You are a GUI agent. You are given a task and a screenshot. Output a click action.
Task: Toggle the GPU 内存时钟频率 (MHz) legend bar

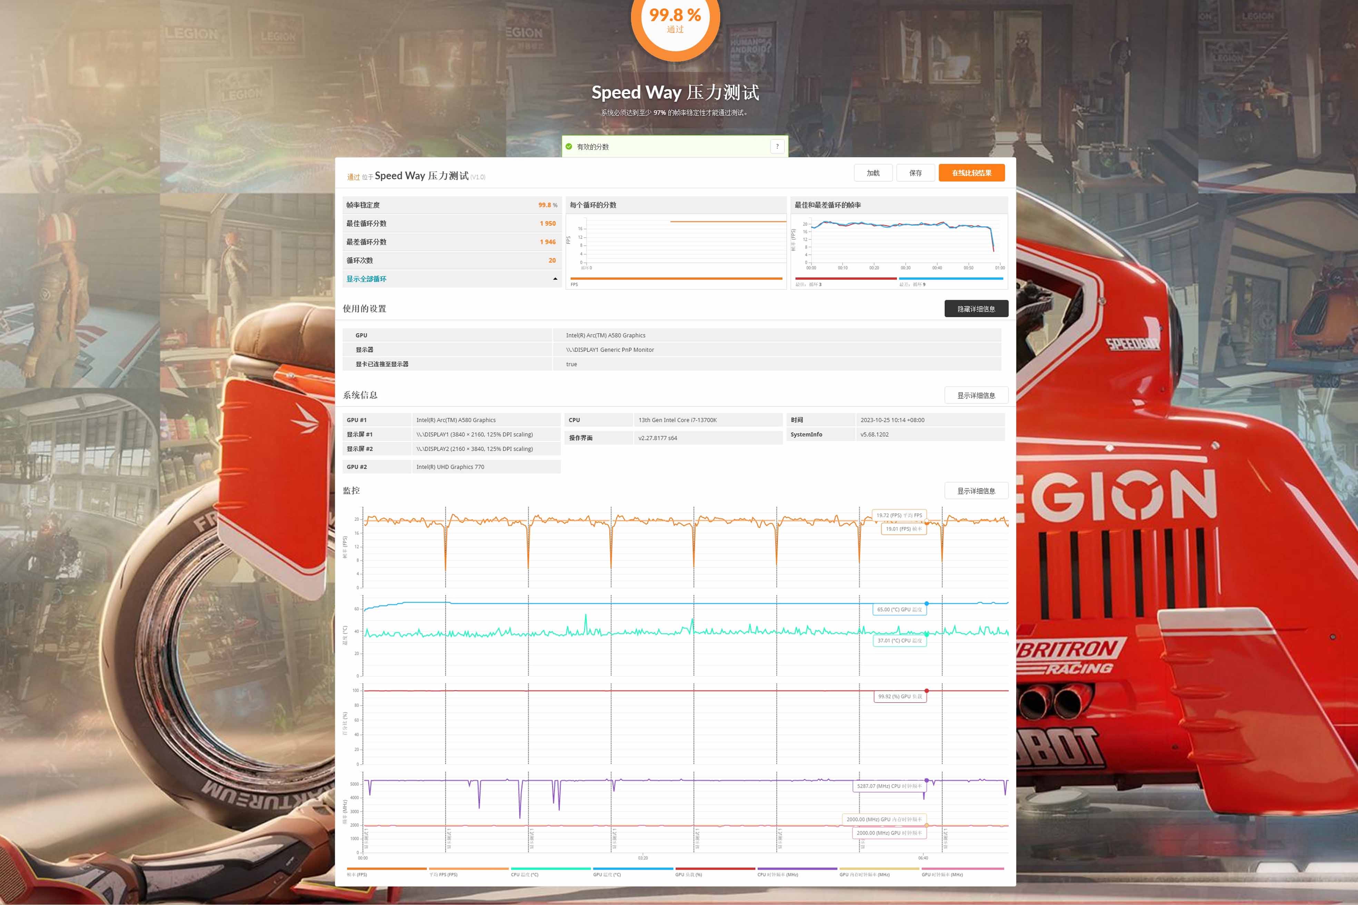(x=879, y=868)
